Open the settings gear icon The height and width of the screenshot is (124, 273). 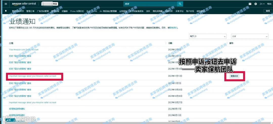pyautogui.click(x=255, y=4)
